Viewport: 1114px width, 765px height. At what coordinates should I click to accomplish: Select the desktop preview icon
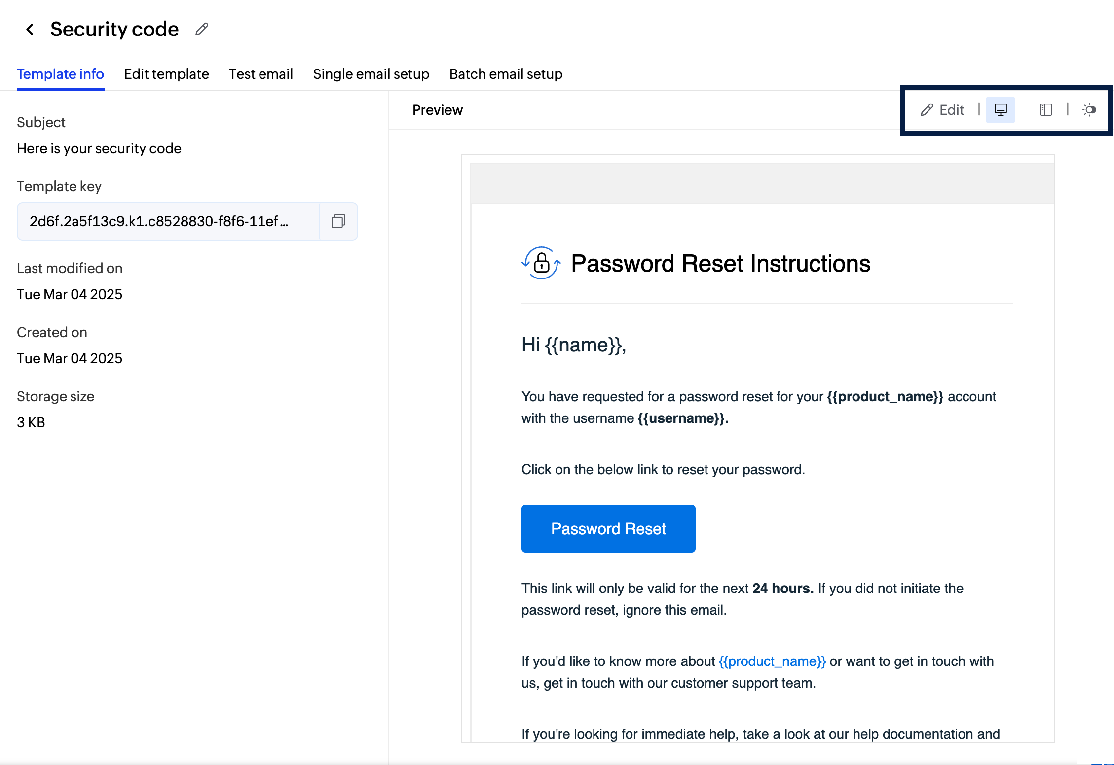tap(1000, 109)
